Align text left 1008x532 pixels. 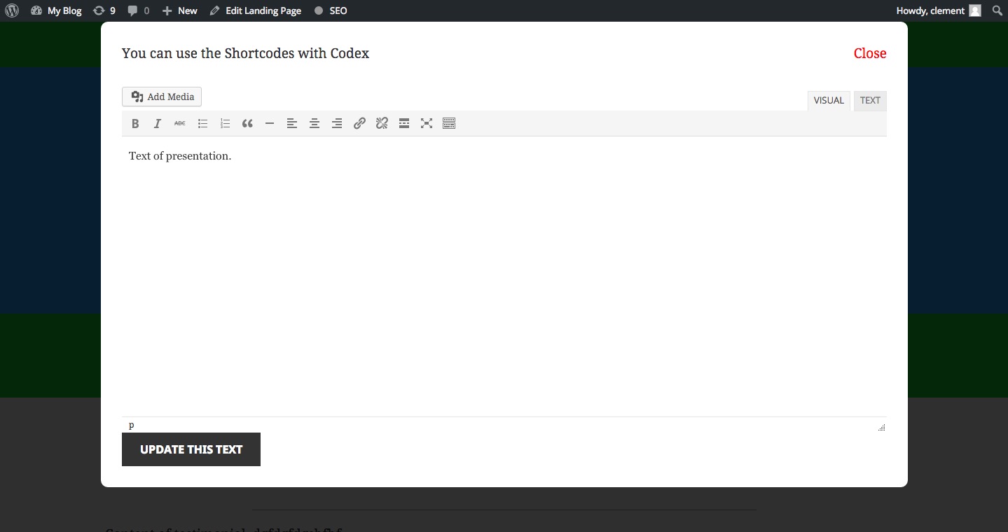[292, 123]
